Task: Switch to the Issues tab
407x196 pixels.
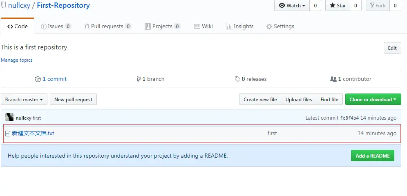Action: (x=56, y=26)
